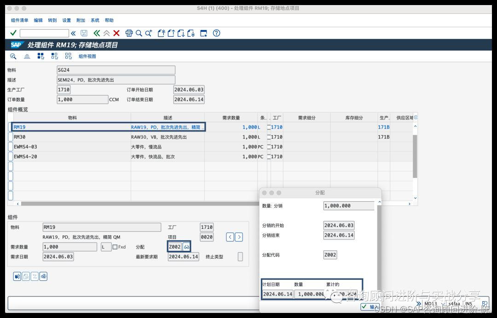Image resolution: width=497 pixels, height=318 pixels.
Task: Click the Deselect All grid icon
Action: [68, 56]
